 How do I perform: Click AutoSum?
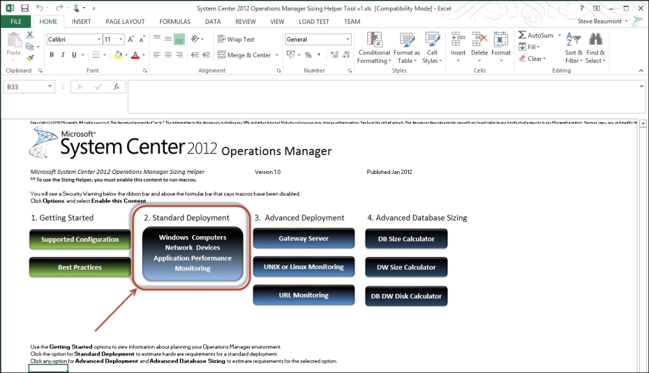pos(535,35)
